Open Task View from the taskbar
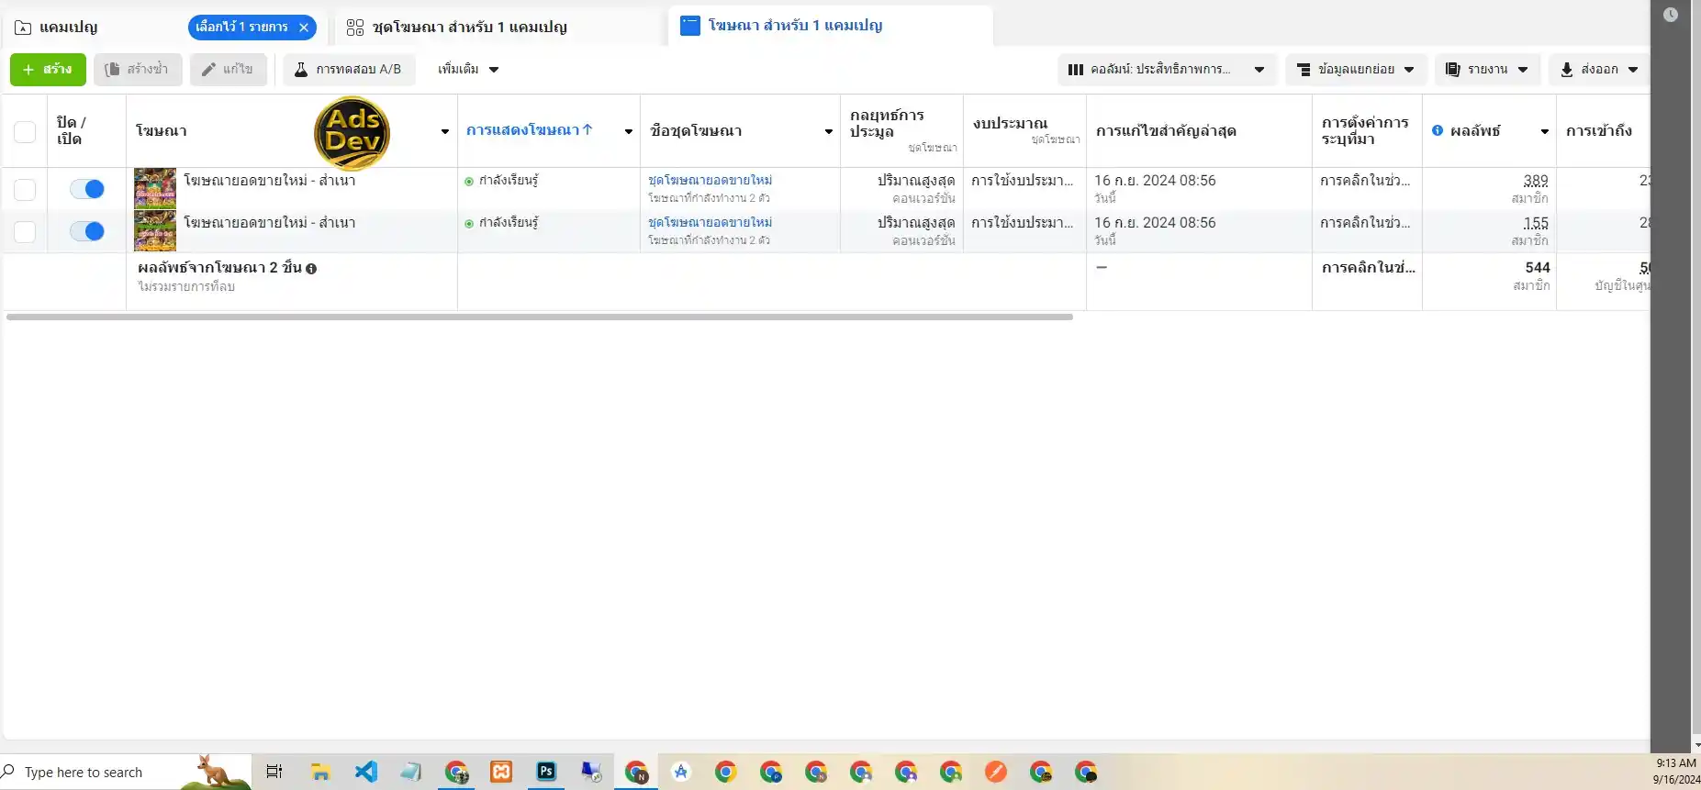The image size is (1701, 790). click(274, 772)
